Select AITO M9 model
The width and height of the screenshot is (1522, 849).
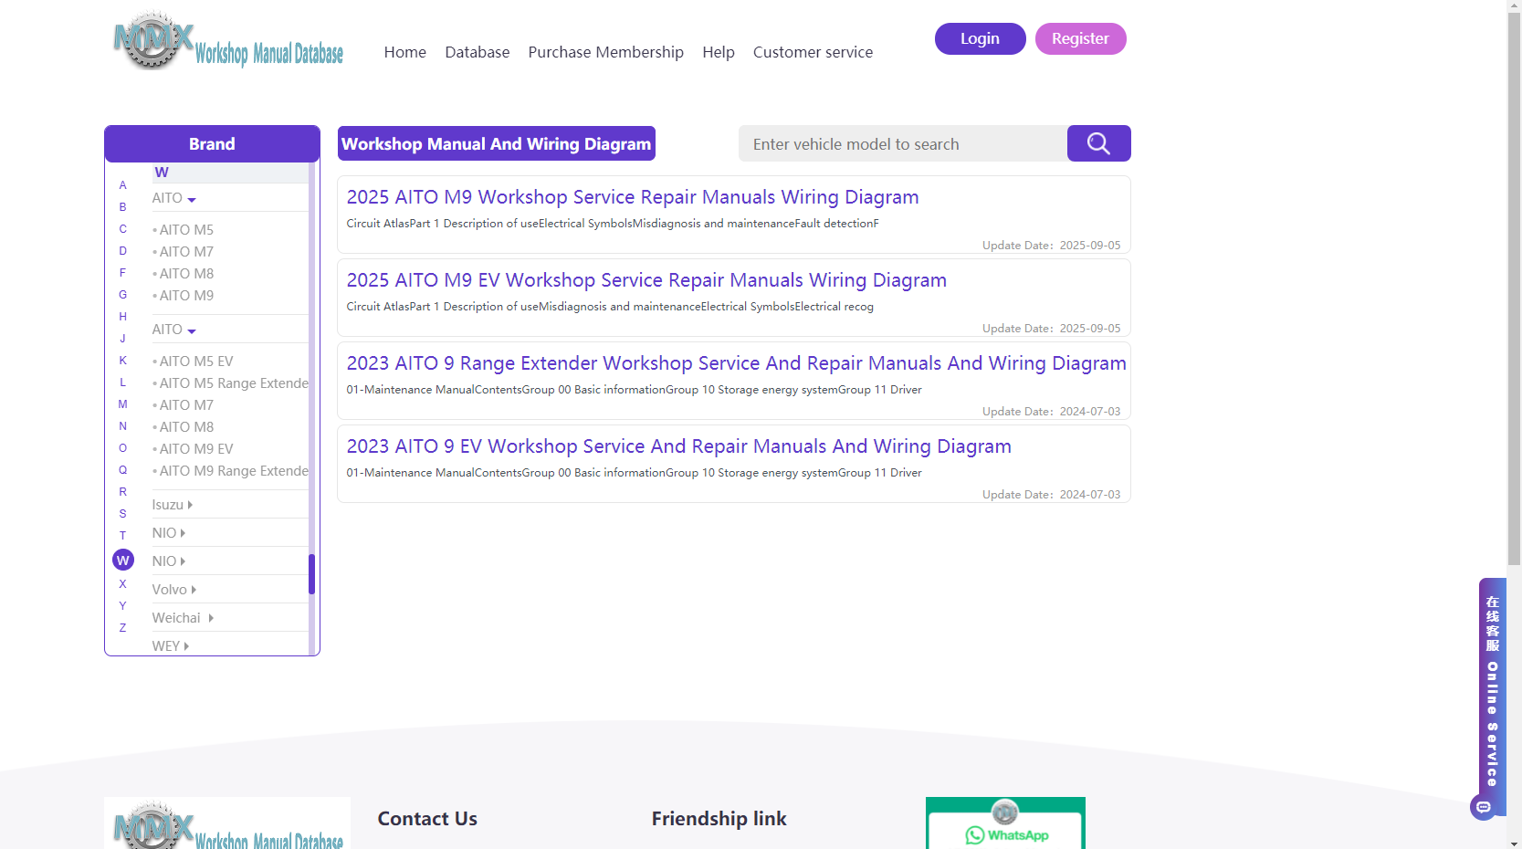pos(186,296)
